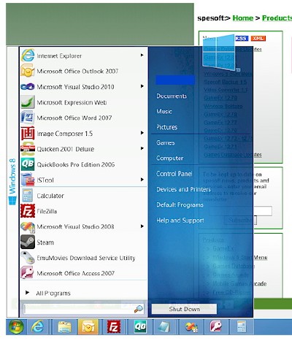
Task: Expand Image Composer 1.5 submenu arrow
Action: tap(142, 133)
